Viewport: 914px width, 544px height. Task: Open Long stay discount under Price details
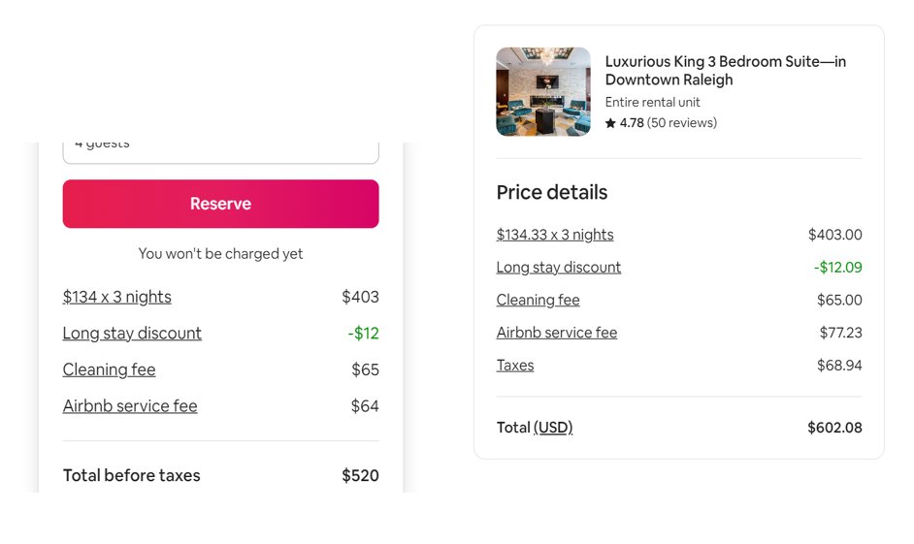point(558,268)
